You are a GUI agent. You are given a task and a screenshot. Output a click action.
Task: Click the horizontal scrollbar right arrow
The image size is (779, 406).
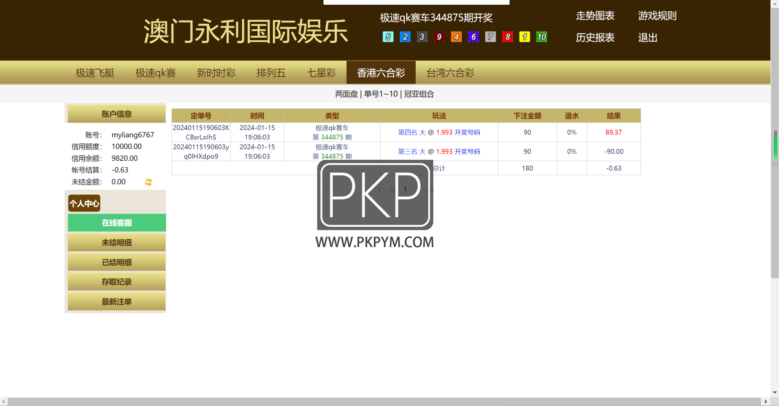766,401
